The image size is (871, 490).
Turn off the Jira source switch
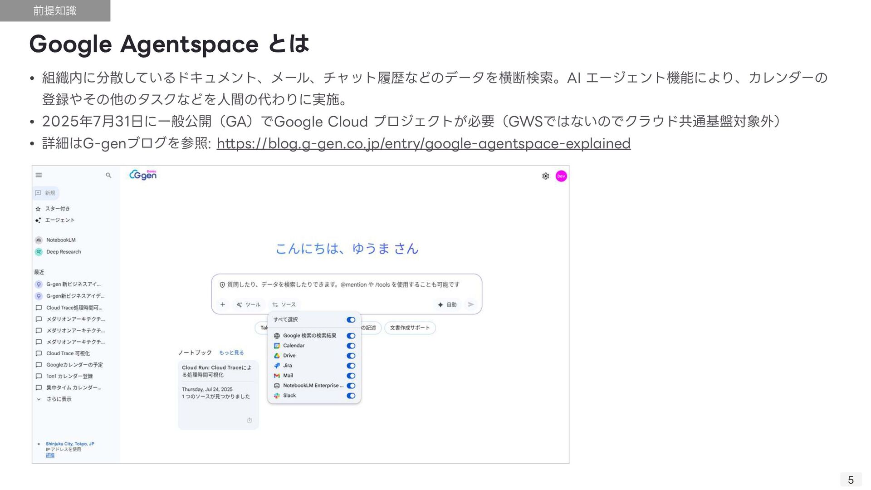[351, 366]
